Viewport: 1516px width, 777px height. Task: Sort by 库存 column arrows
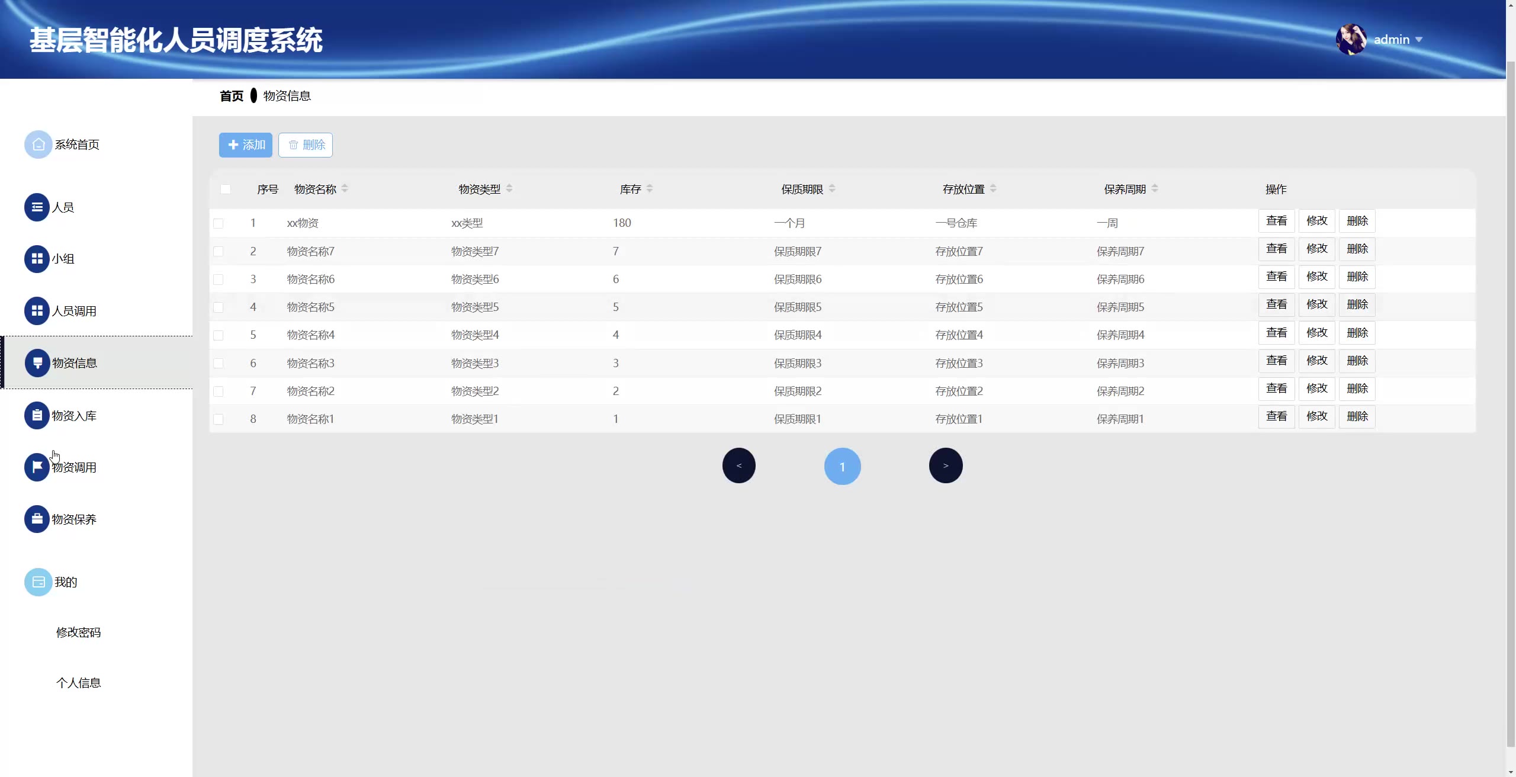click(x=650, y=189)
